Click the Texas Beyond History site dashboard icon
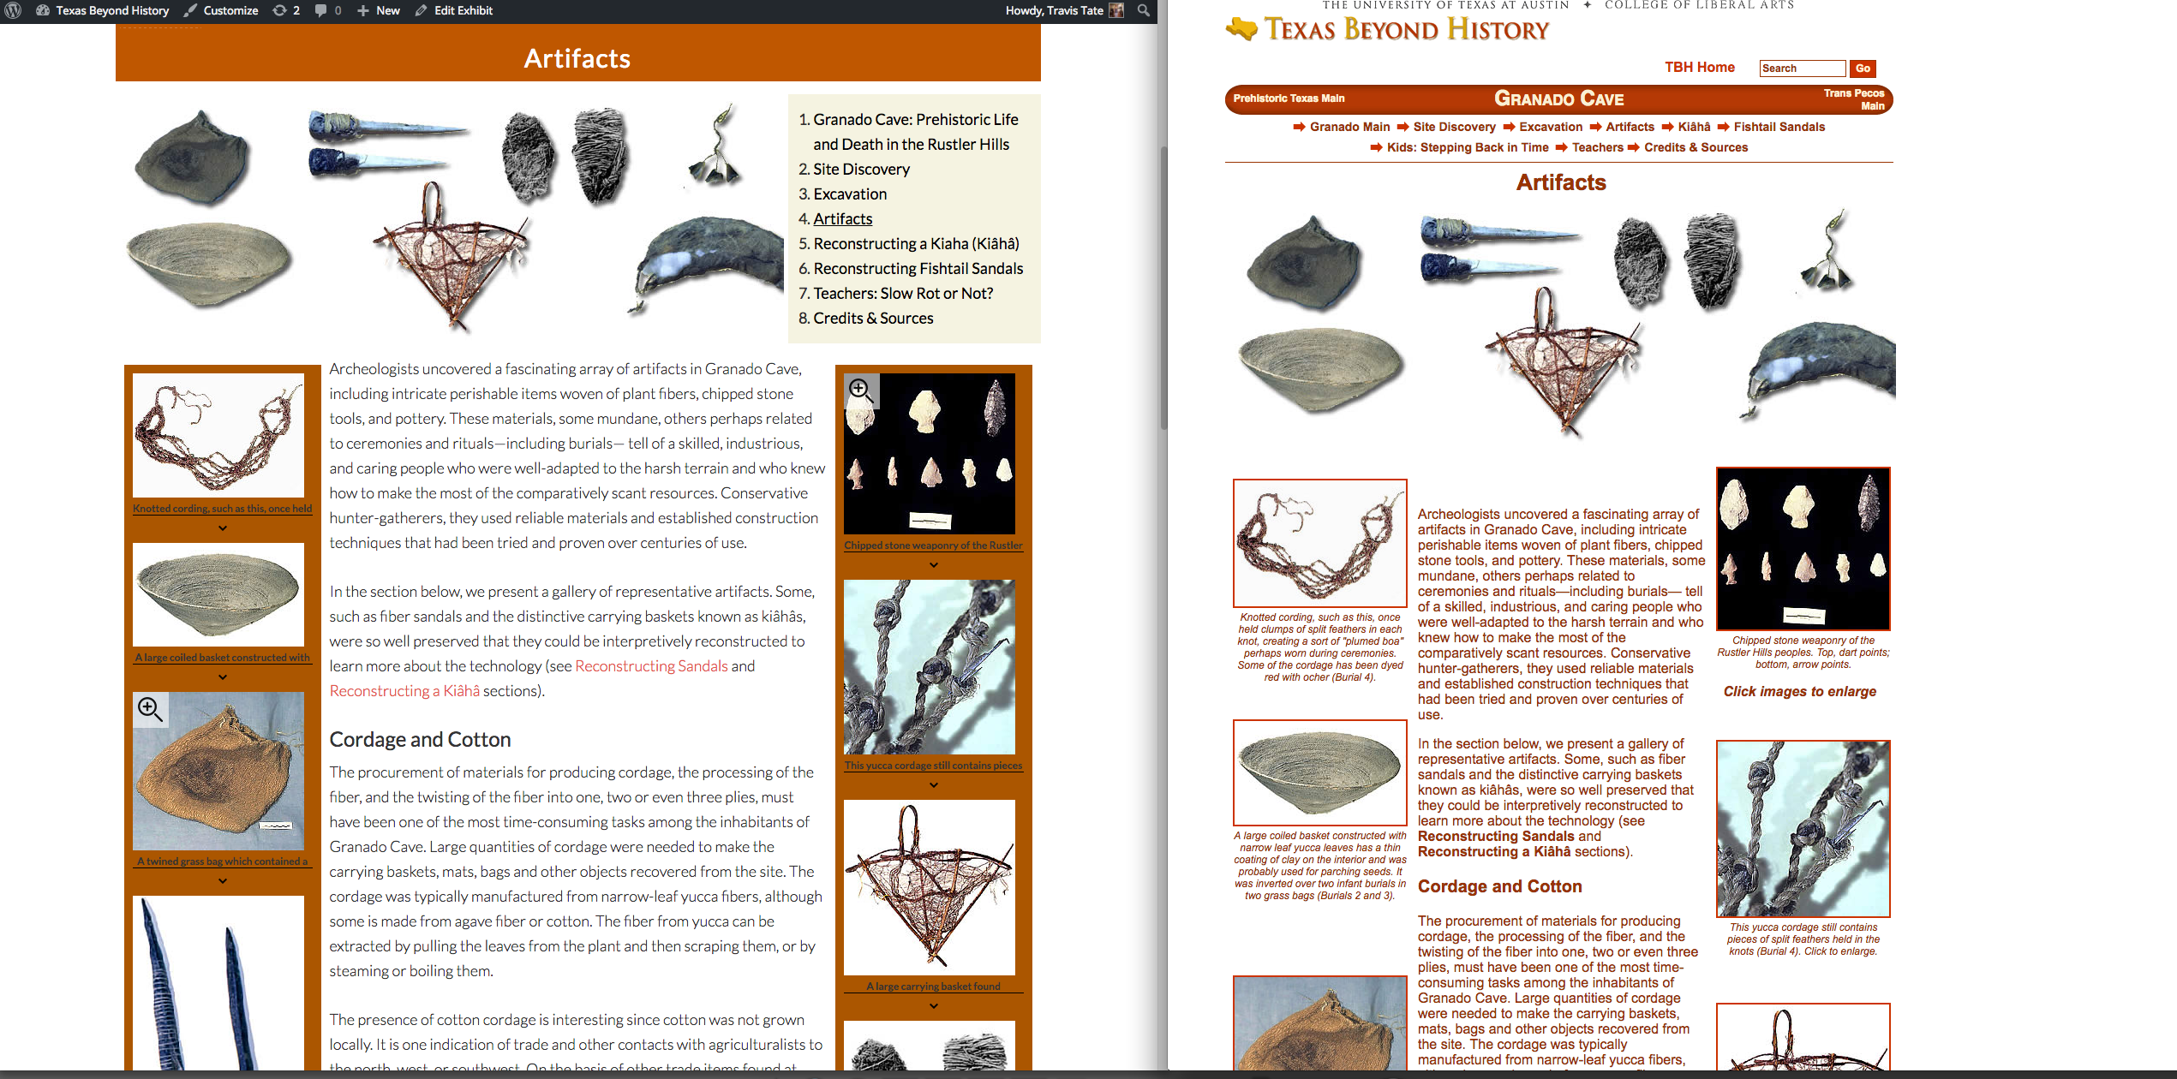The width and height of the screenshot is (2177, 1079). (42, 11)
